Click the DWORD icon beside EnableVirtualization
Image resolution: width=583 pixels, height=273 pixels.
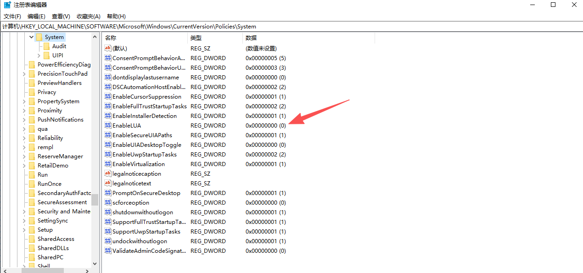[x=108, y=164]
